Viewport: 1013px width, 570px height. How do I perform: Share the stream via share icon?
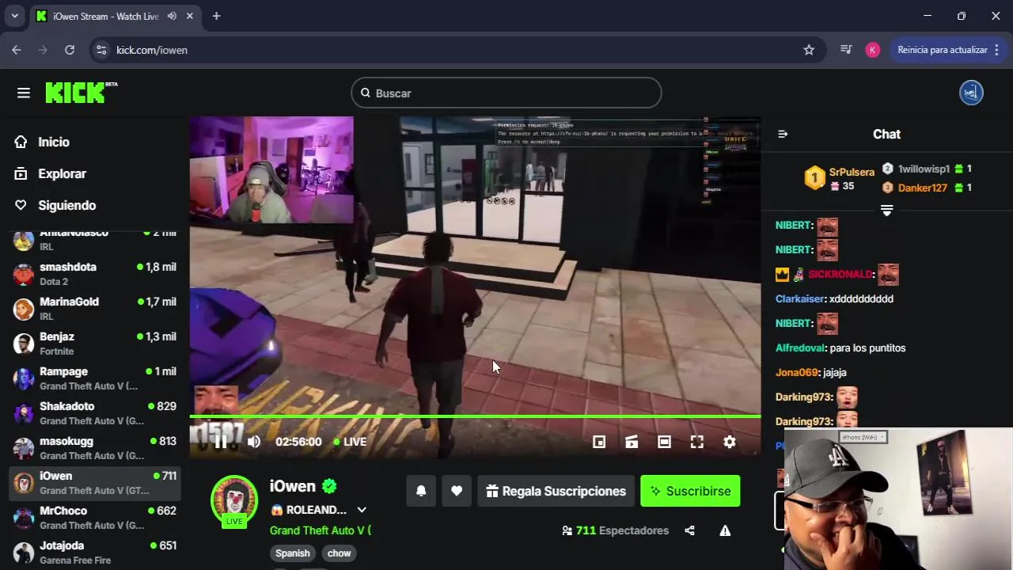point(689,530)
